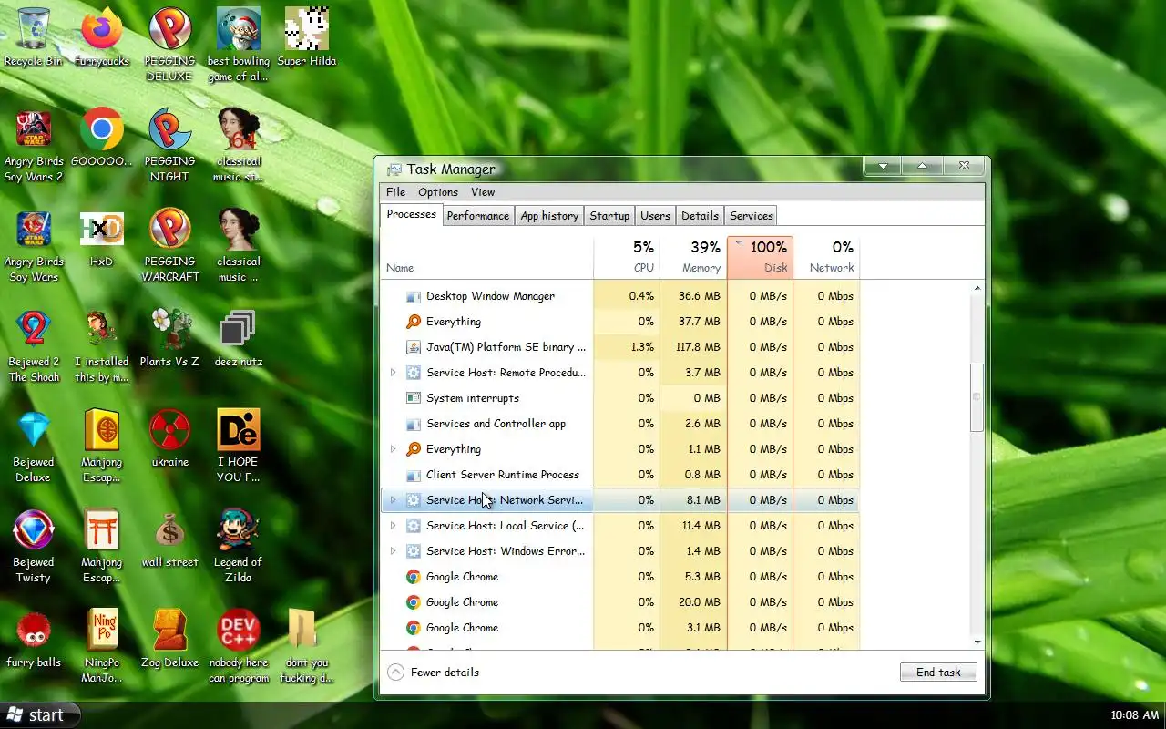Click the Client Server Runtime Process icon

[413, 475]
